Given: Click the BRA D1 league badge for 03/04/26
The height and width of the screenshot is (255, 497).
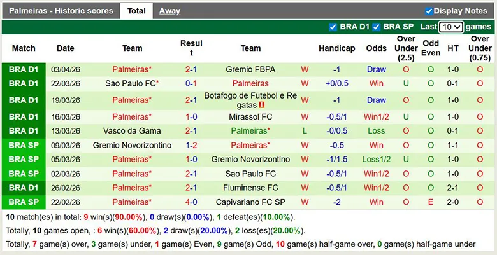Looking at the screenshot, I should pos(24,69).
